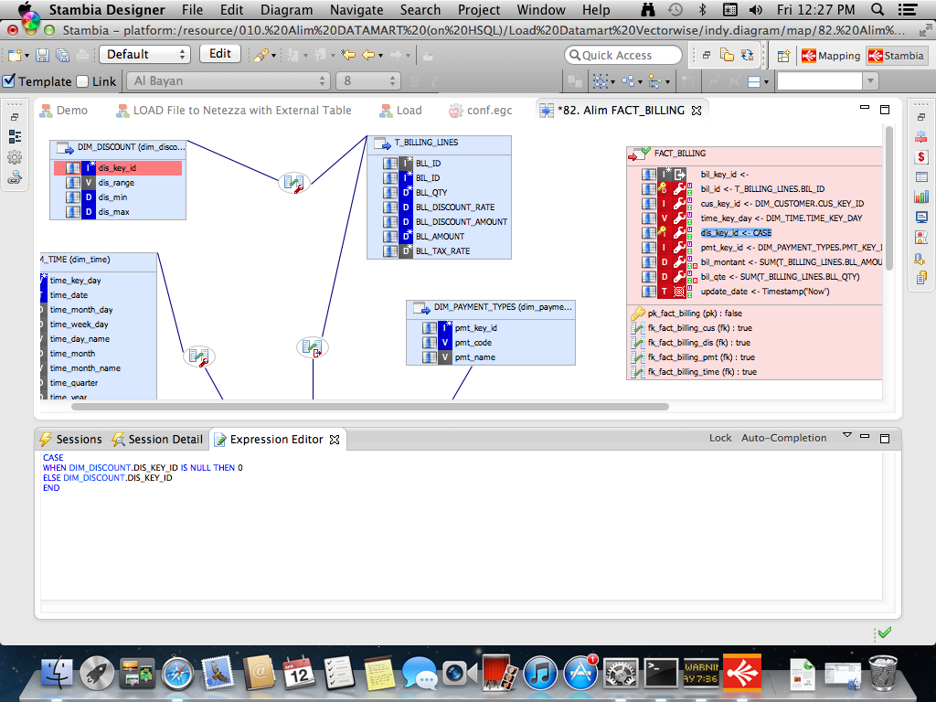Image resolution: width=936 pixels, height=702 pixels.
Task: Switch to the Demo tab
Action: coord(64,111)
